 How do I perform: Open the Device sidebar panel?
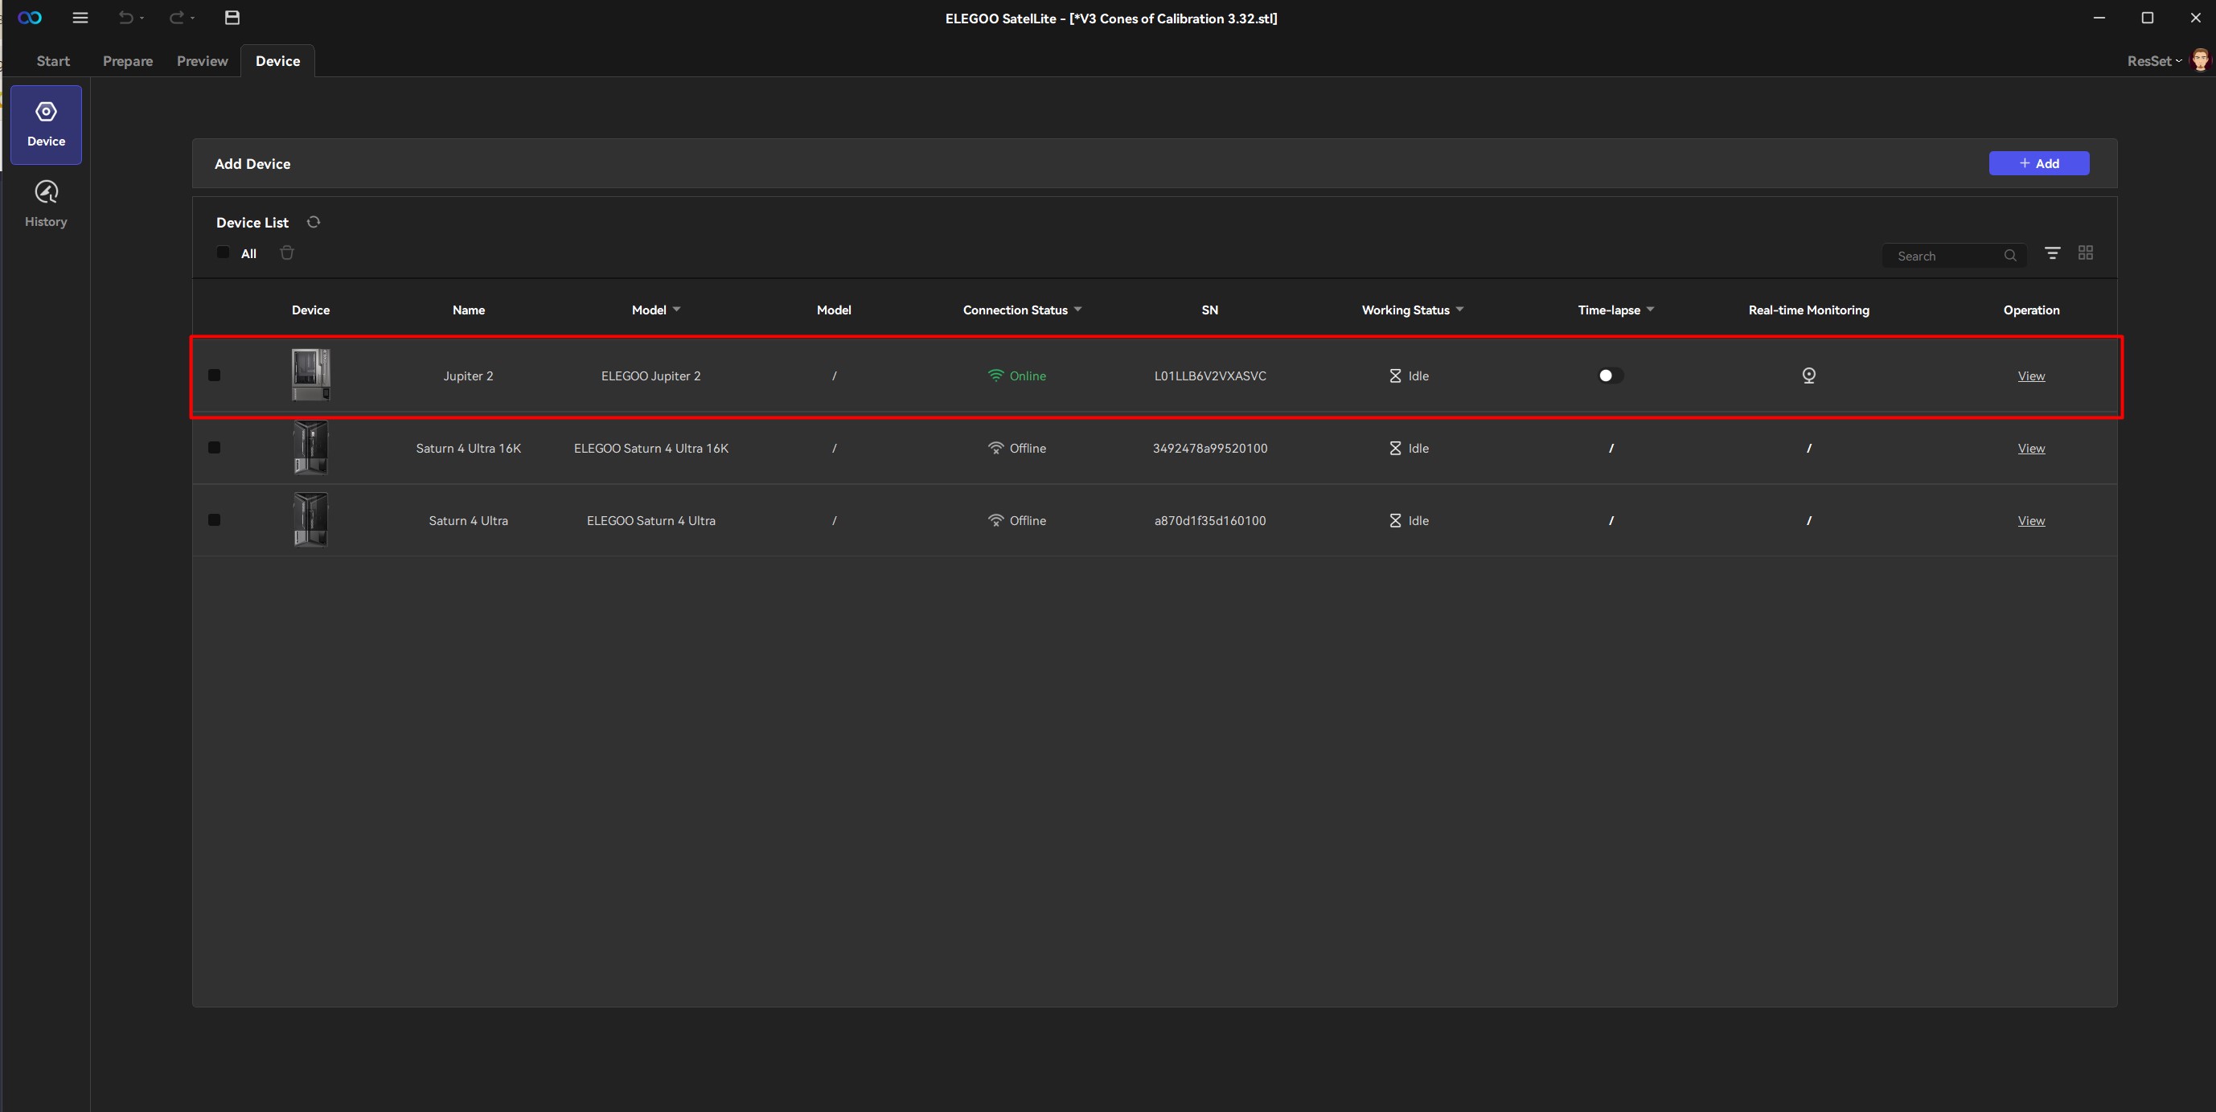click(x=47, y=125)
